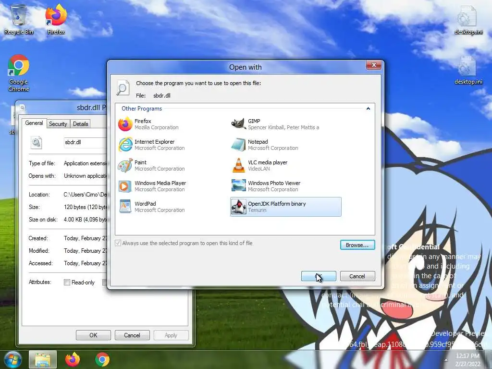Click the sbdr.dll filename field in Properties
This screenshot has height=369, width=492.
coord(85,142)
